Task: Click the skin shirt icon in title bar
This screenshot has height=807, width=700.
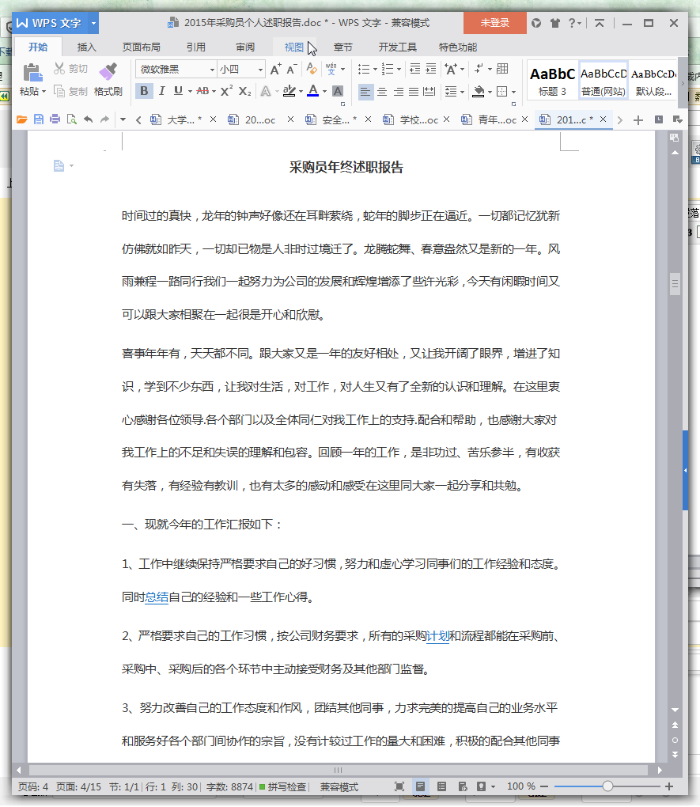Action: click(554, 23)
